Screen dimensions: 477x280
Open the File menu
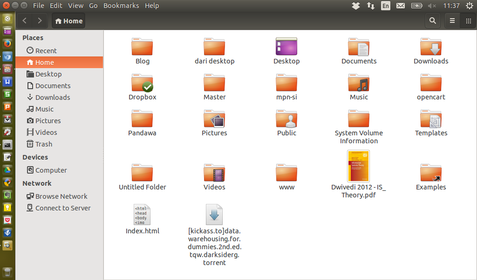(x=38, y=6)
